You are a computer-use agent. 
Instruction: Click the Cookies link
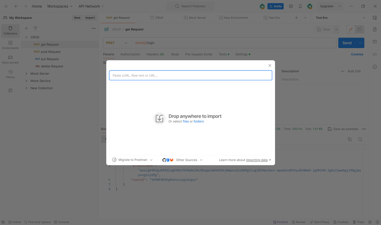pos(357,54)
